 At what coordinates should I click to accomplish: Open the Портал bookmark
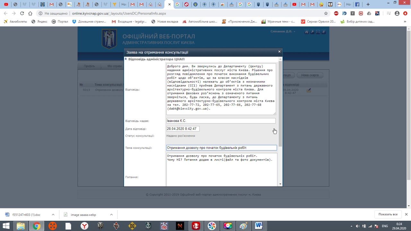point(60,21)
